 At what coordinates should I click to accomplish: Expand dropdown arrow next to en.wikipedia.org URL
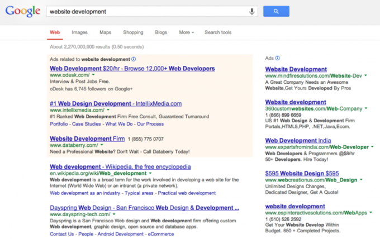(150, 173)
